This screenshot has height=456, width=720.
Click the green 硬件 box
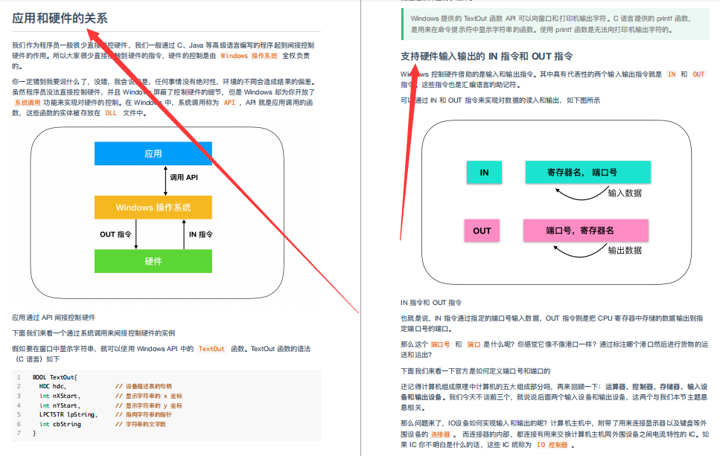coord(153,261)
